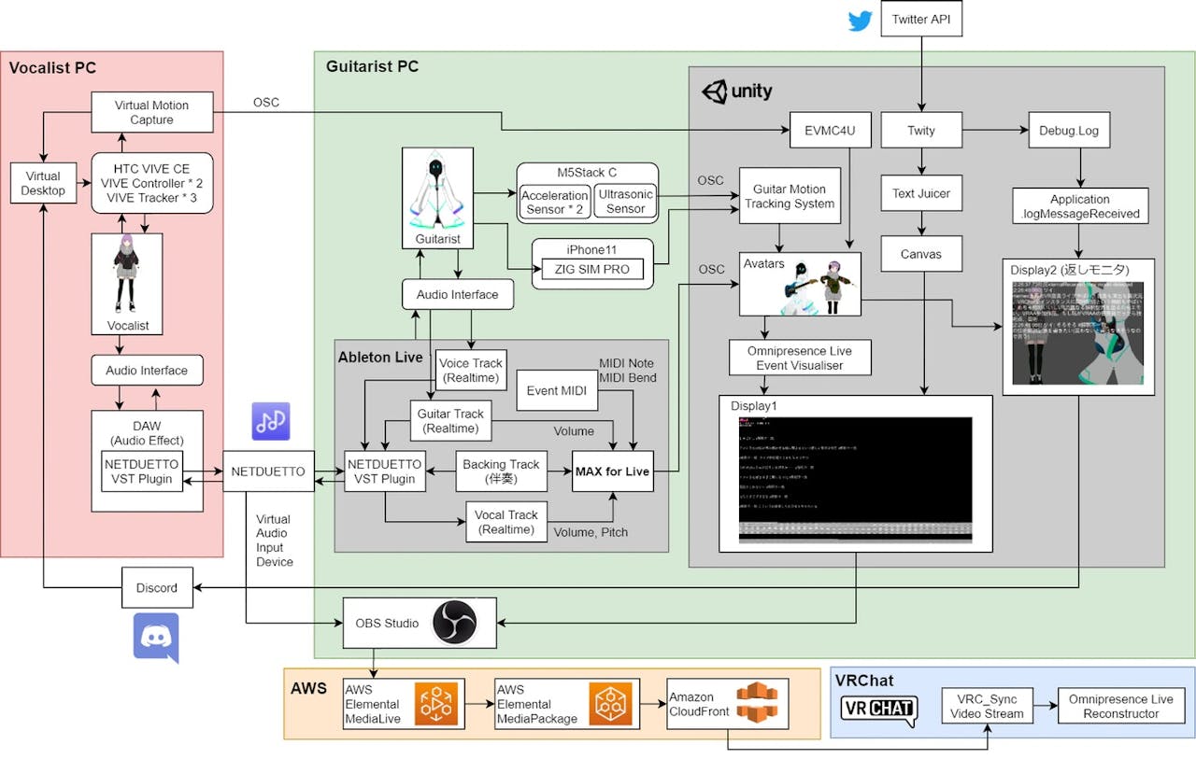Click the Event MIDI box

pyautogui.click(x=557, y=391)
